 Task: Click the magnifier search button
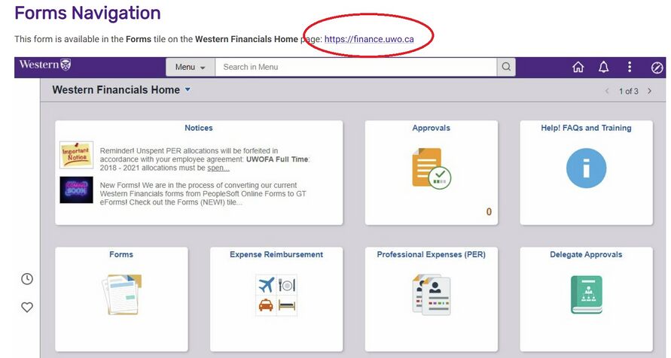tap(506, 67)
